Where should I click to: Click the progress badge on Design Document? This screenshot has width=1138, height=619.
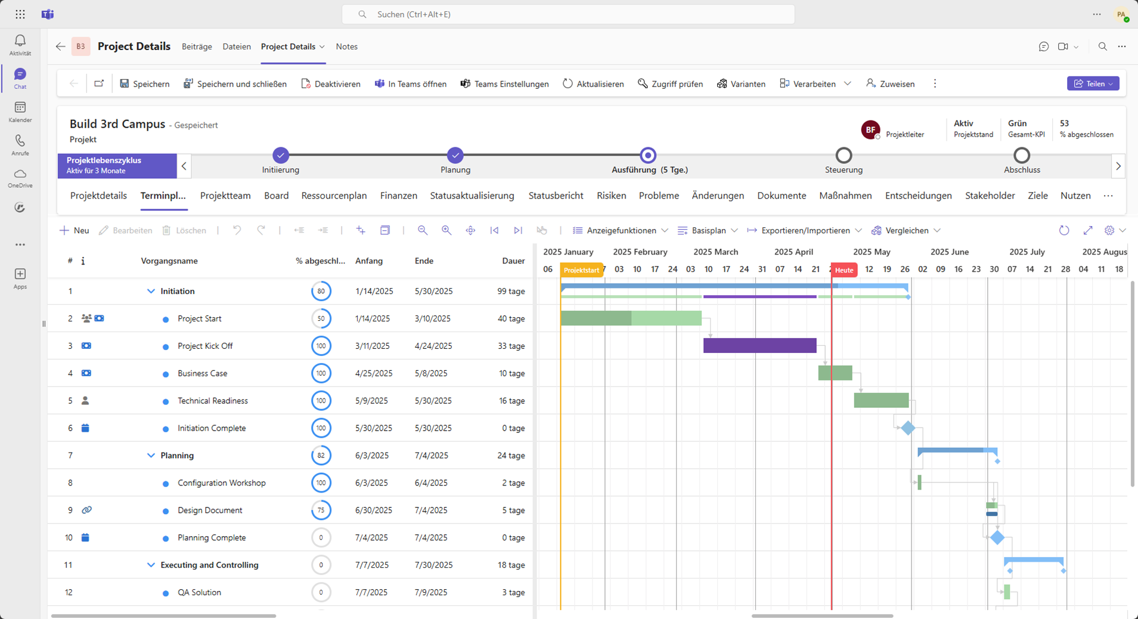(x=321, y=510)
